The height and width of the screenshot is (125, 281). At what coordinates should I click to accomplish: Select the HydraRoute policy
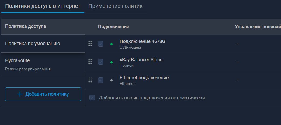tap(18, 60)
